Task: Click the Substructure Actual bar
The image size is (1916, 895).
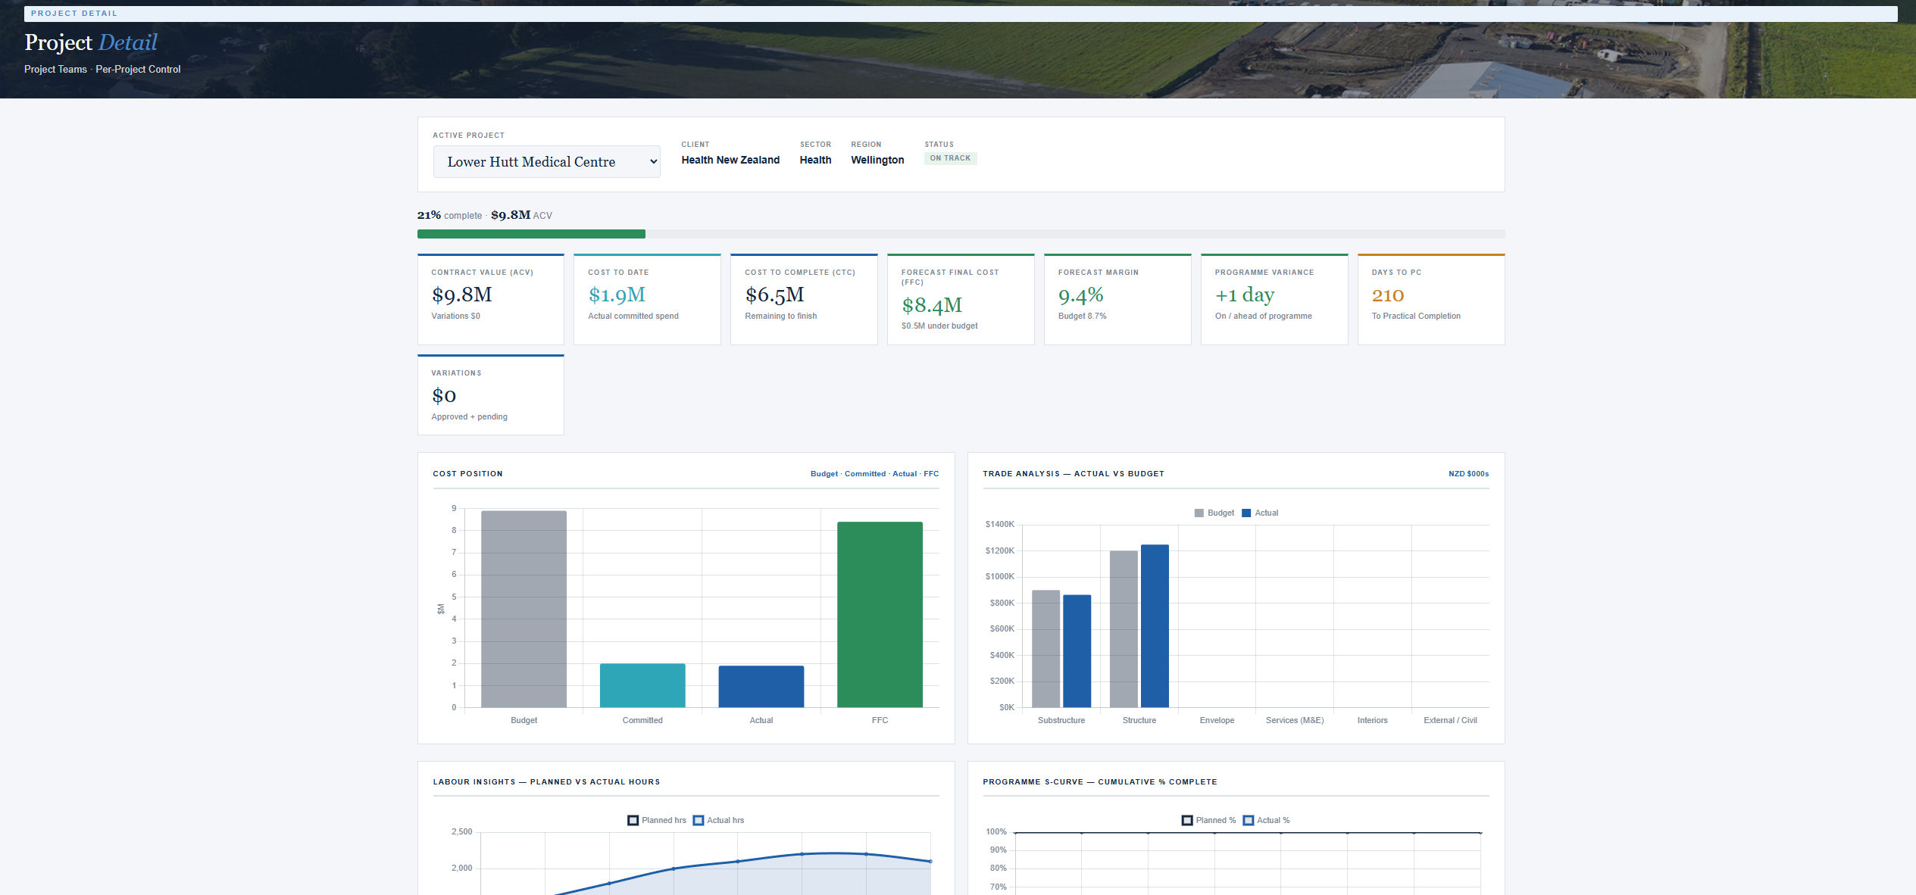Action: coord(1077,651)
